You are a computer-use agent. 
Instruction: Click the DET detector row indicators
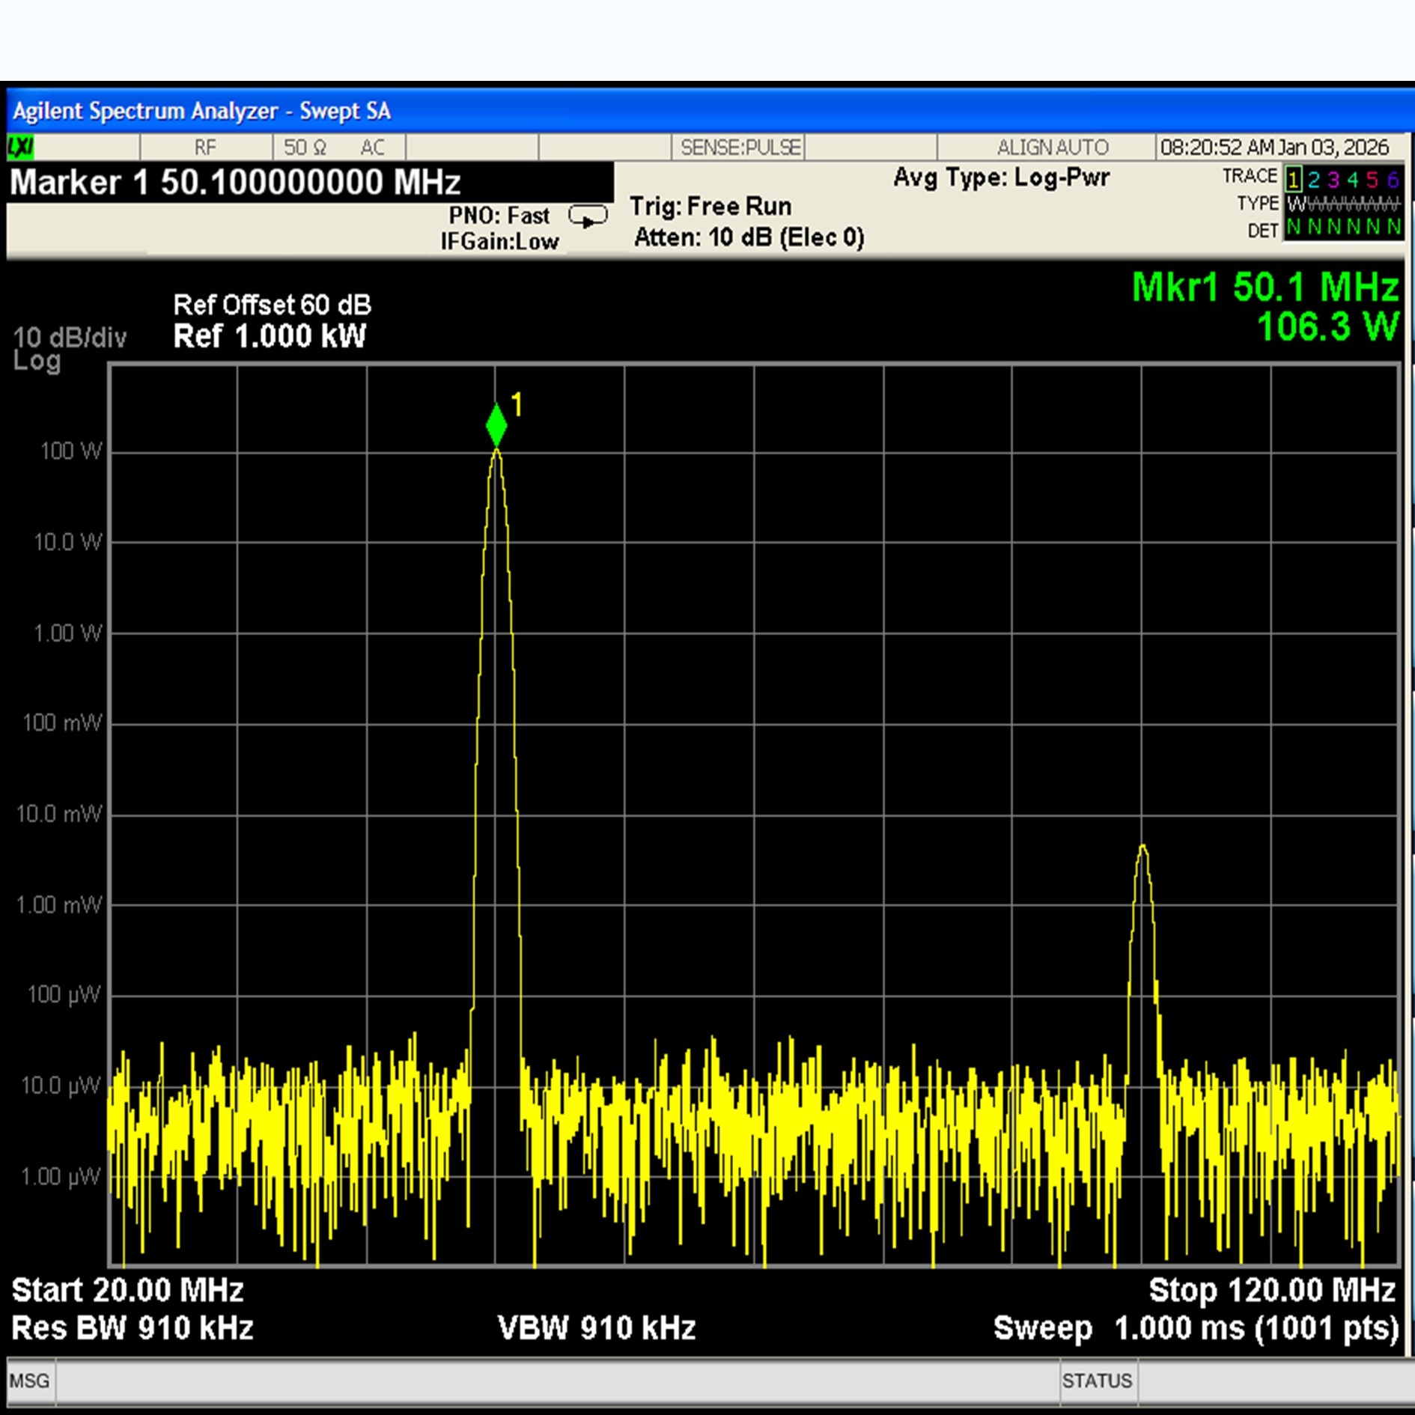pos(1343,228)
